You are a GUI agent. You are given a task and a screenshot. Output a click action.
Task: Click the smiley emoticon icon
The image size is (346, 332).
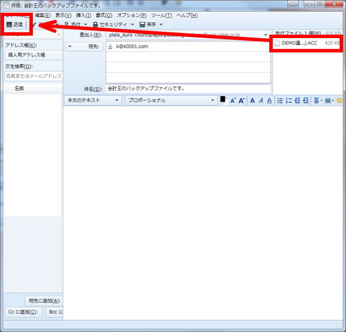click(x=340, y=100)
